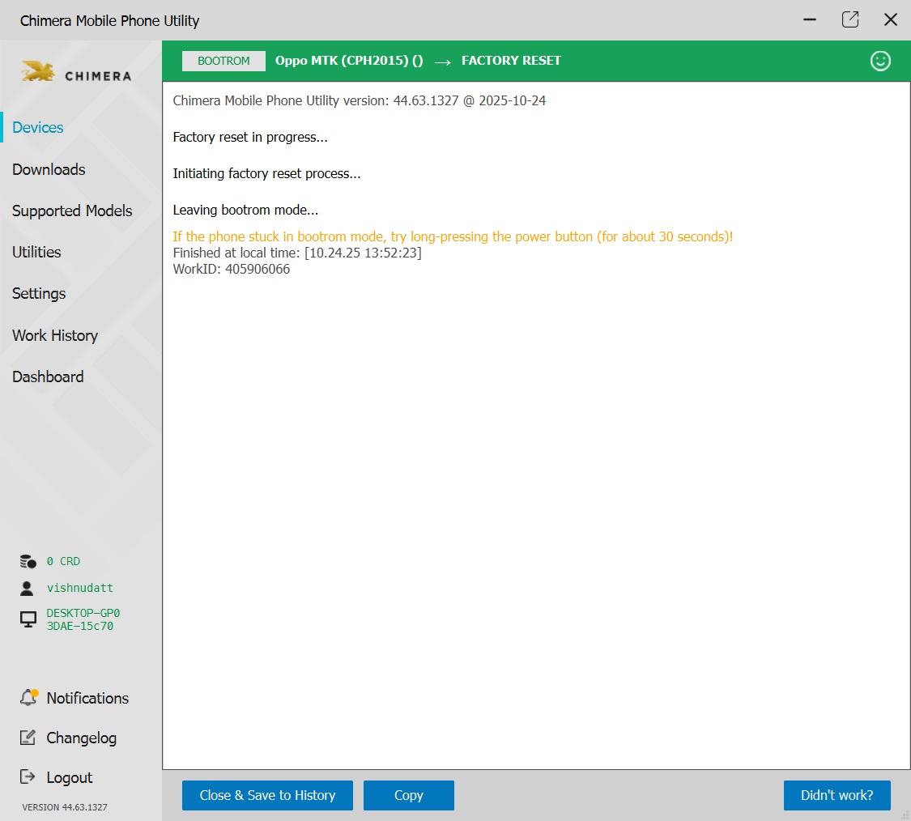Open the Dashboard page
The height and width of the screenshot is (821, 911).
[x=49, y=376]
